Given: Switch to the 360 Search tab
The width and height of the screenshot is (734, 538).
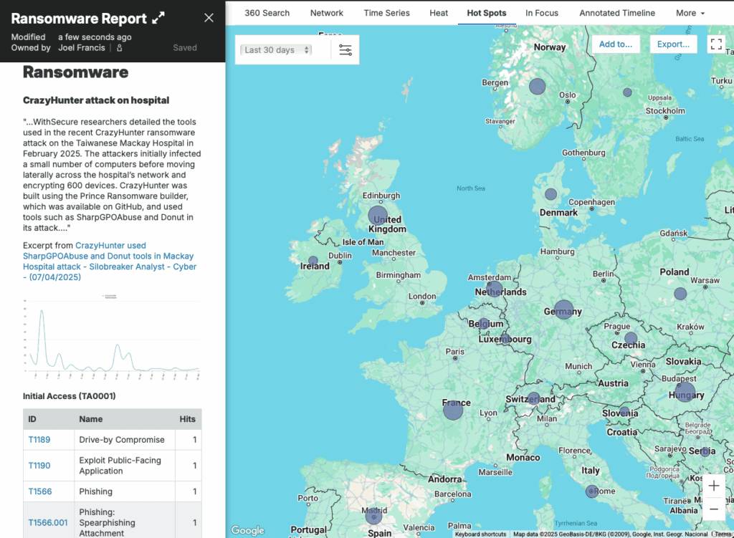Looking at the screenshot, I should coord(267,13).
